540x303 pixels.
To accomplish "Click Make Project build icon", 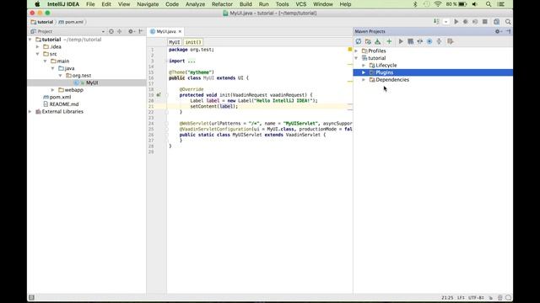I will [436, 22].
